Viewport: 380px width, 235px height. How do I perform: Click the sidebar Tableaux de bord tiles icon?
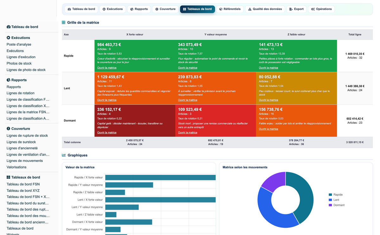(x=9, y=177)
